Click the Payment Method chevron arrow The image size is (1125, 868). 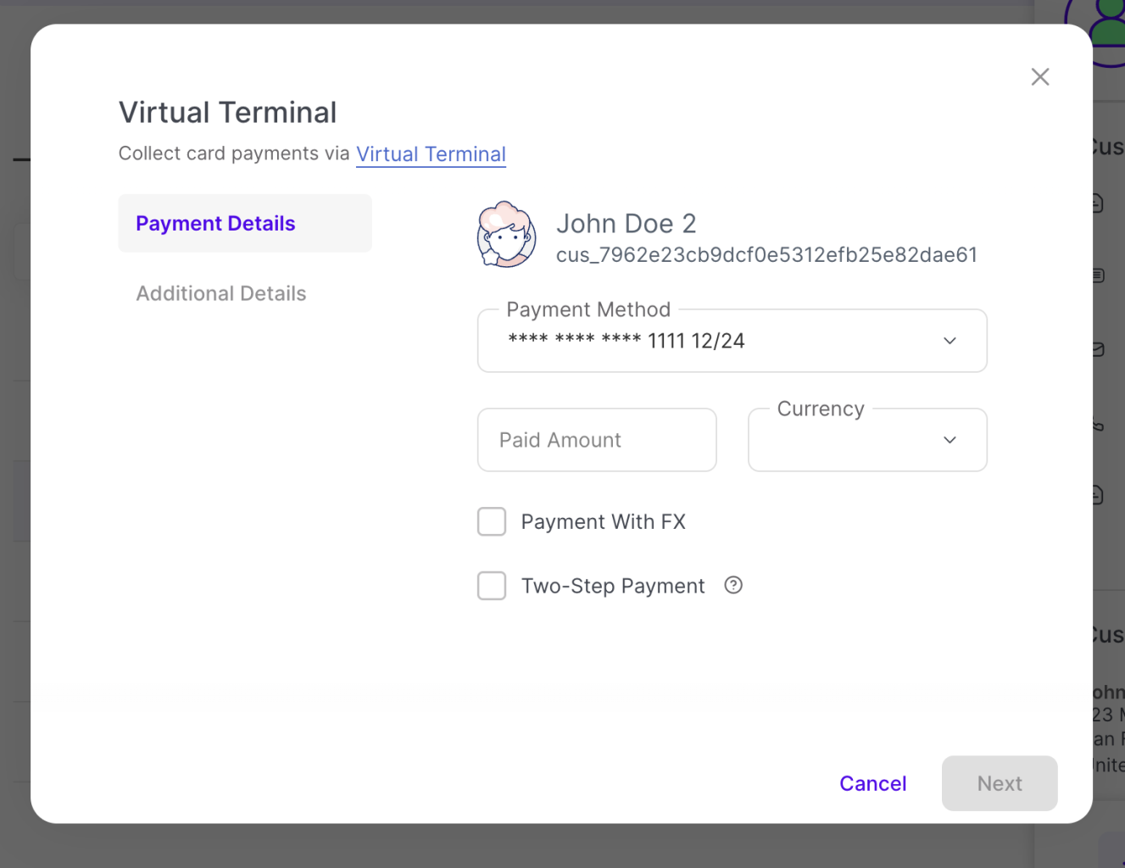[x=950, y=341]
